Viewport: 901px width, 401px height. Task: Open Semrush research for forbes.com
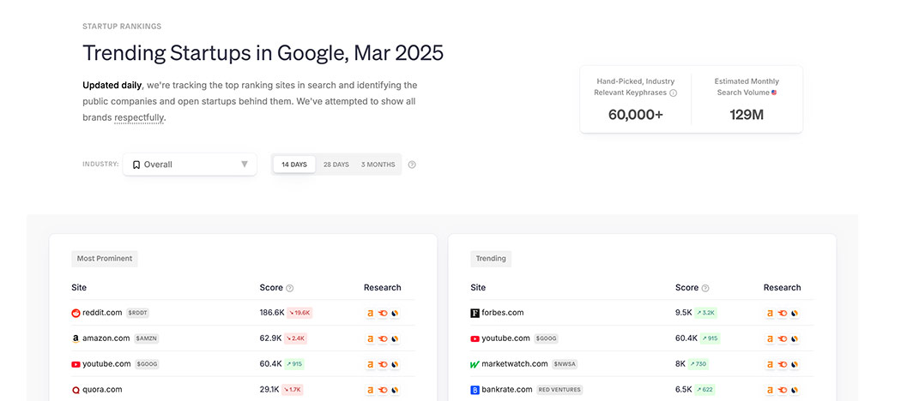(782, 314)
